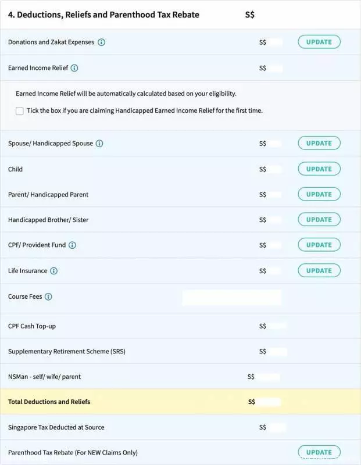
Task: Click the Supplementary Retirement Scheme amount field
Action: point(277,352)
